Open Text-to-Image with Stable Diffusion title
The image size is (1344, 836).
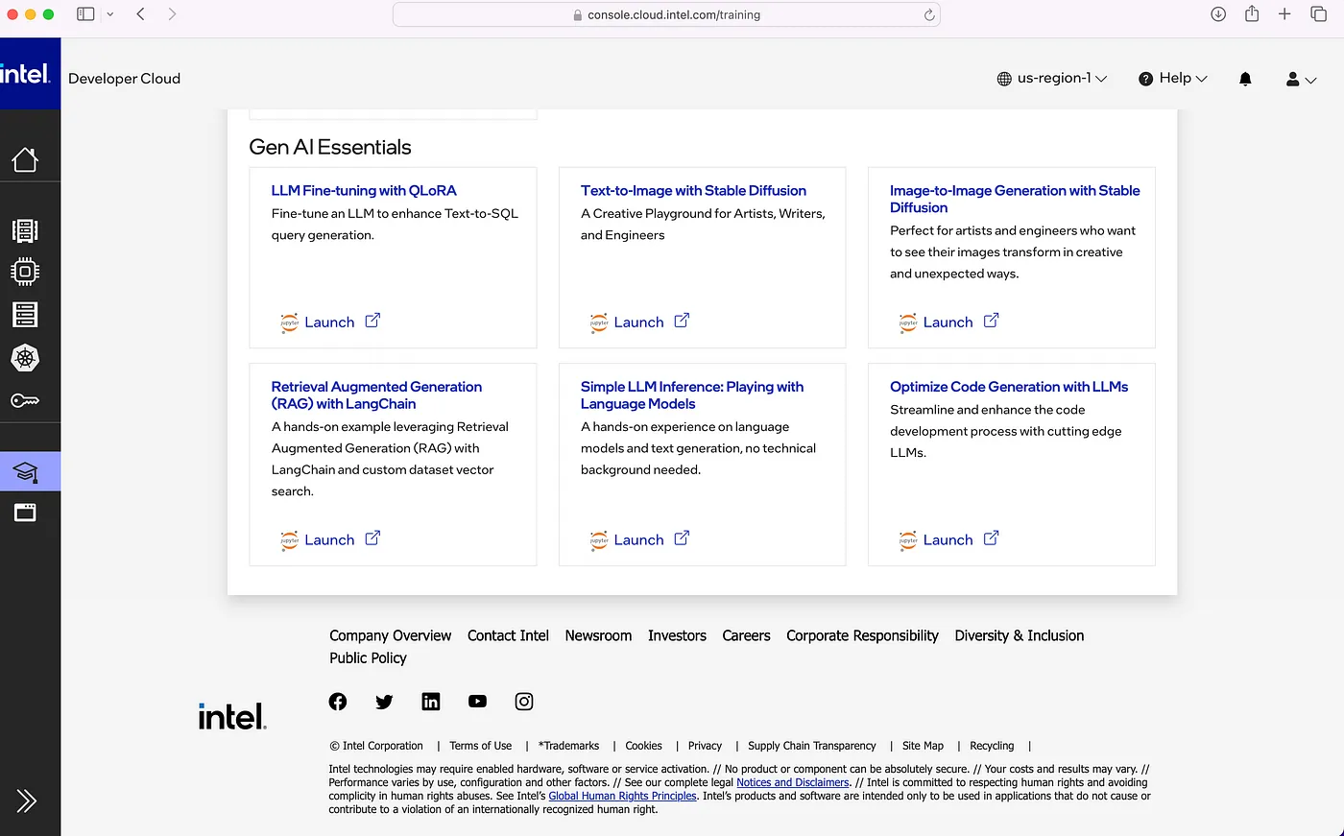coord(693,191)
